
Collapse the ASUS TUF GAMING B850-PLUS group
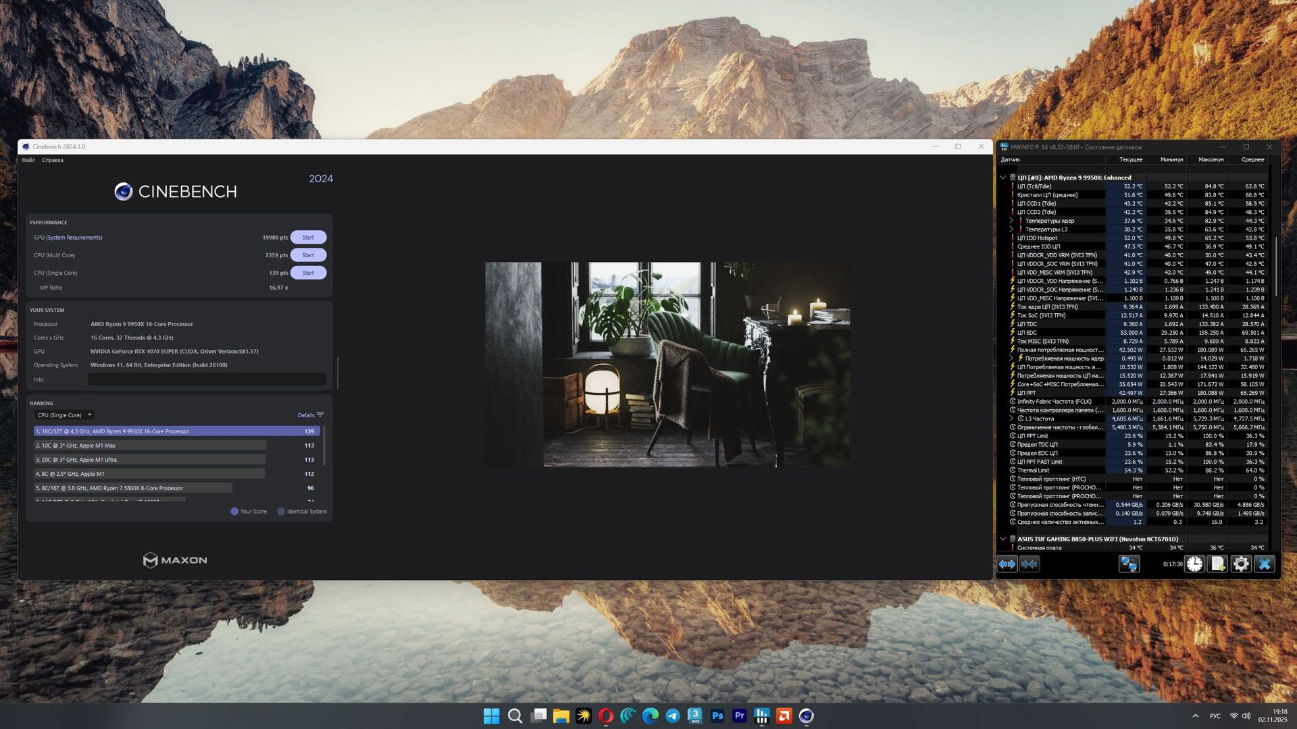click(x=1003, y=539)
